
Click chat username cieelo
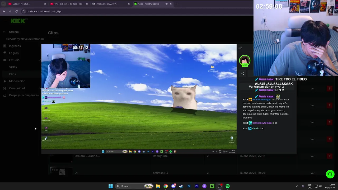256,128
